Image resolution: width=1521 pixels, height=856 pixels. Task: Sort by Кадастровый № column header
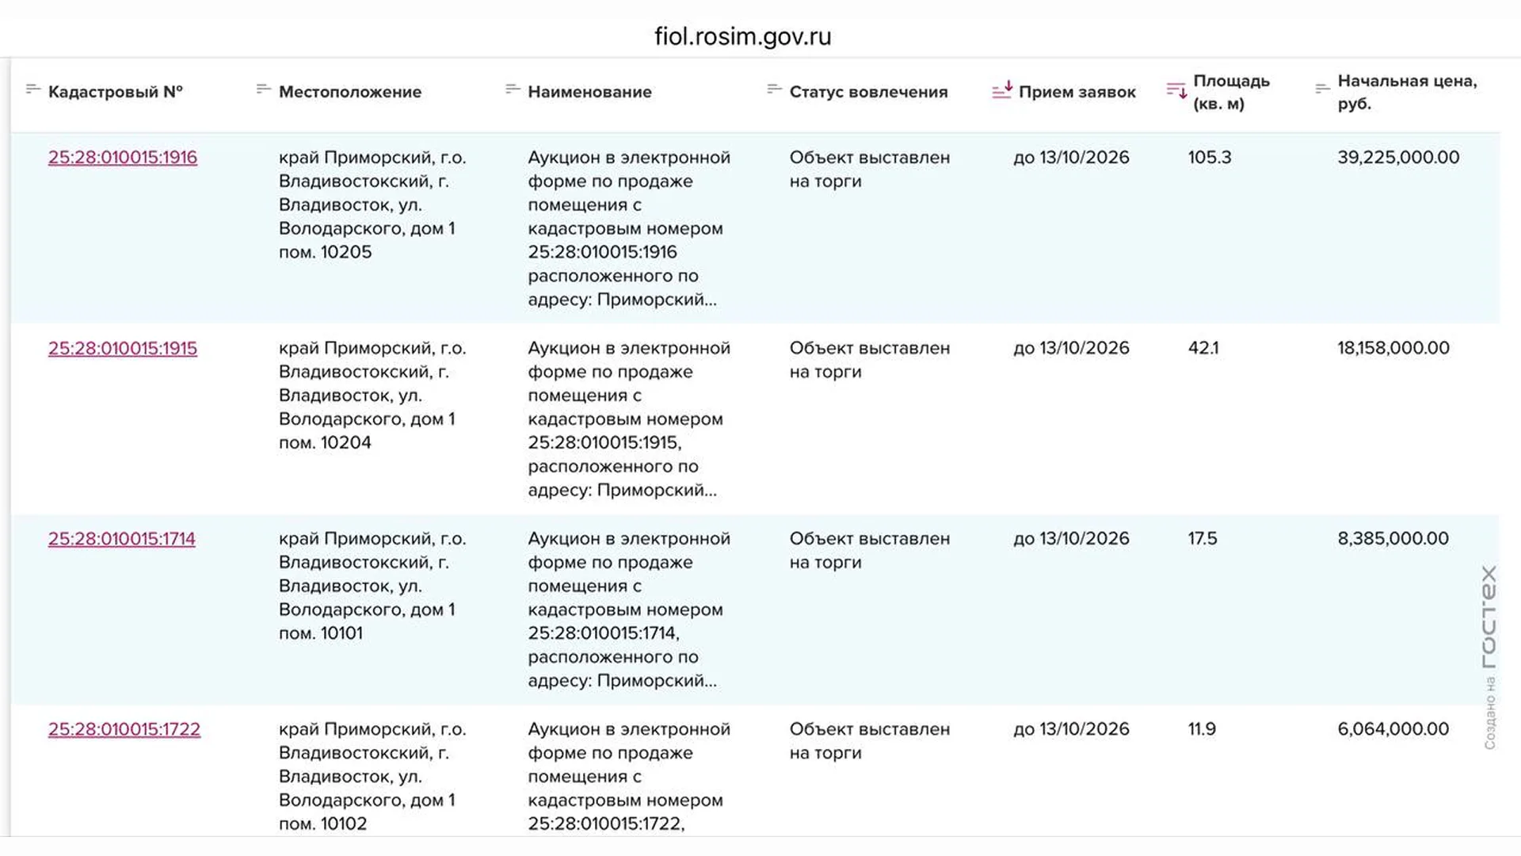pyautogui.click(x=116, y=92)
